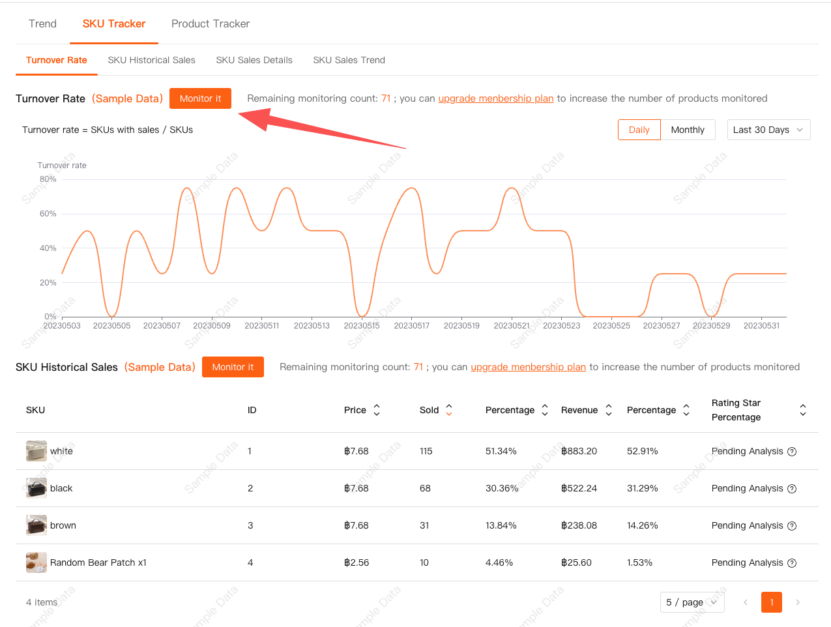Open the Product Tracker tab
Viewport: 831px width, 627px height.
[x=211, y=24]
